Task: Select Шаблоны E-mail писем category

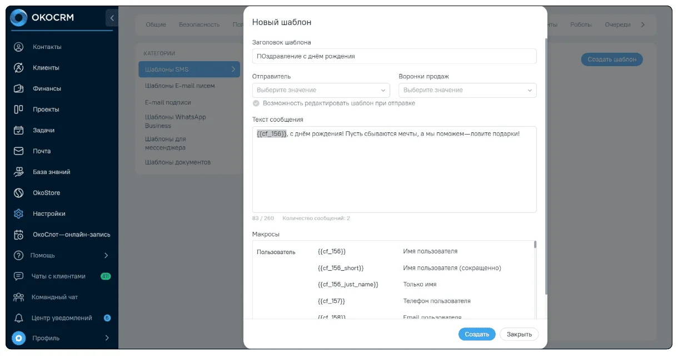Action: tap(180, 86)
